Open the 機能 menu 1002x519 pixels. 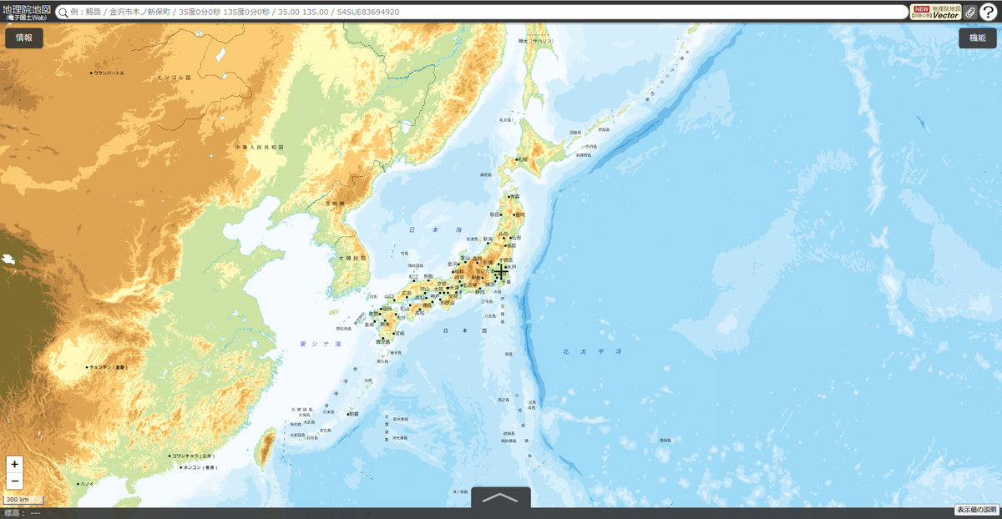[978, 38]
